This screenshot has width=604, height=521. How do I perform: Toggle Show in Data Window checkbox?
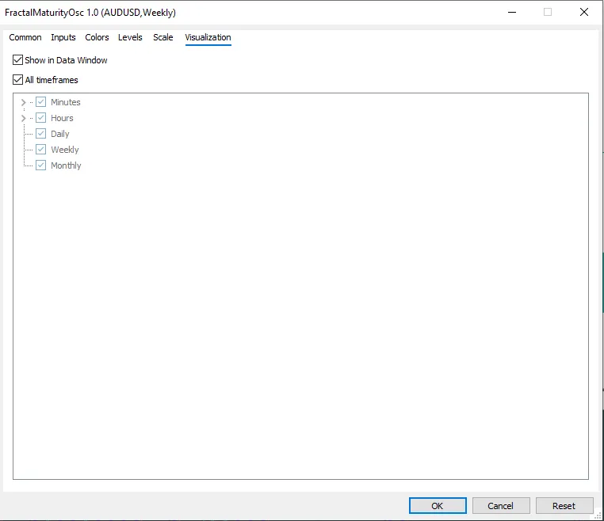18,60
